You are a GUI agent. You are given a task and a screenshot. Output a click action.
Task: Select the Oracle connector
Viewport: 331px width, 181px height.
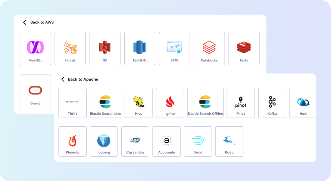coord(35,91)
